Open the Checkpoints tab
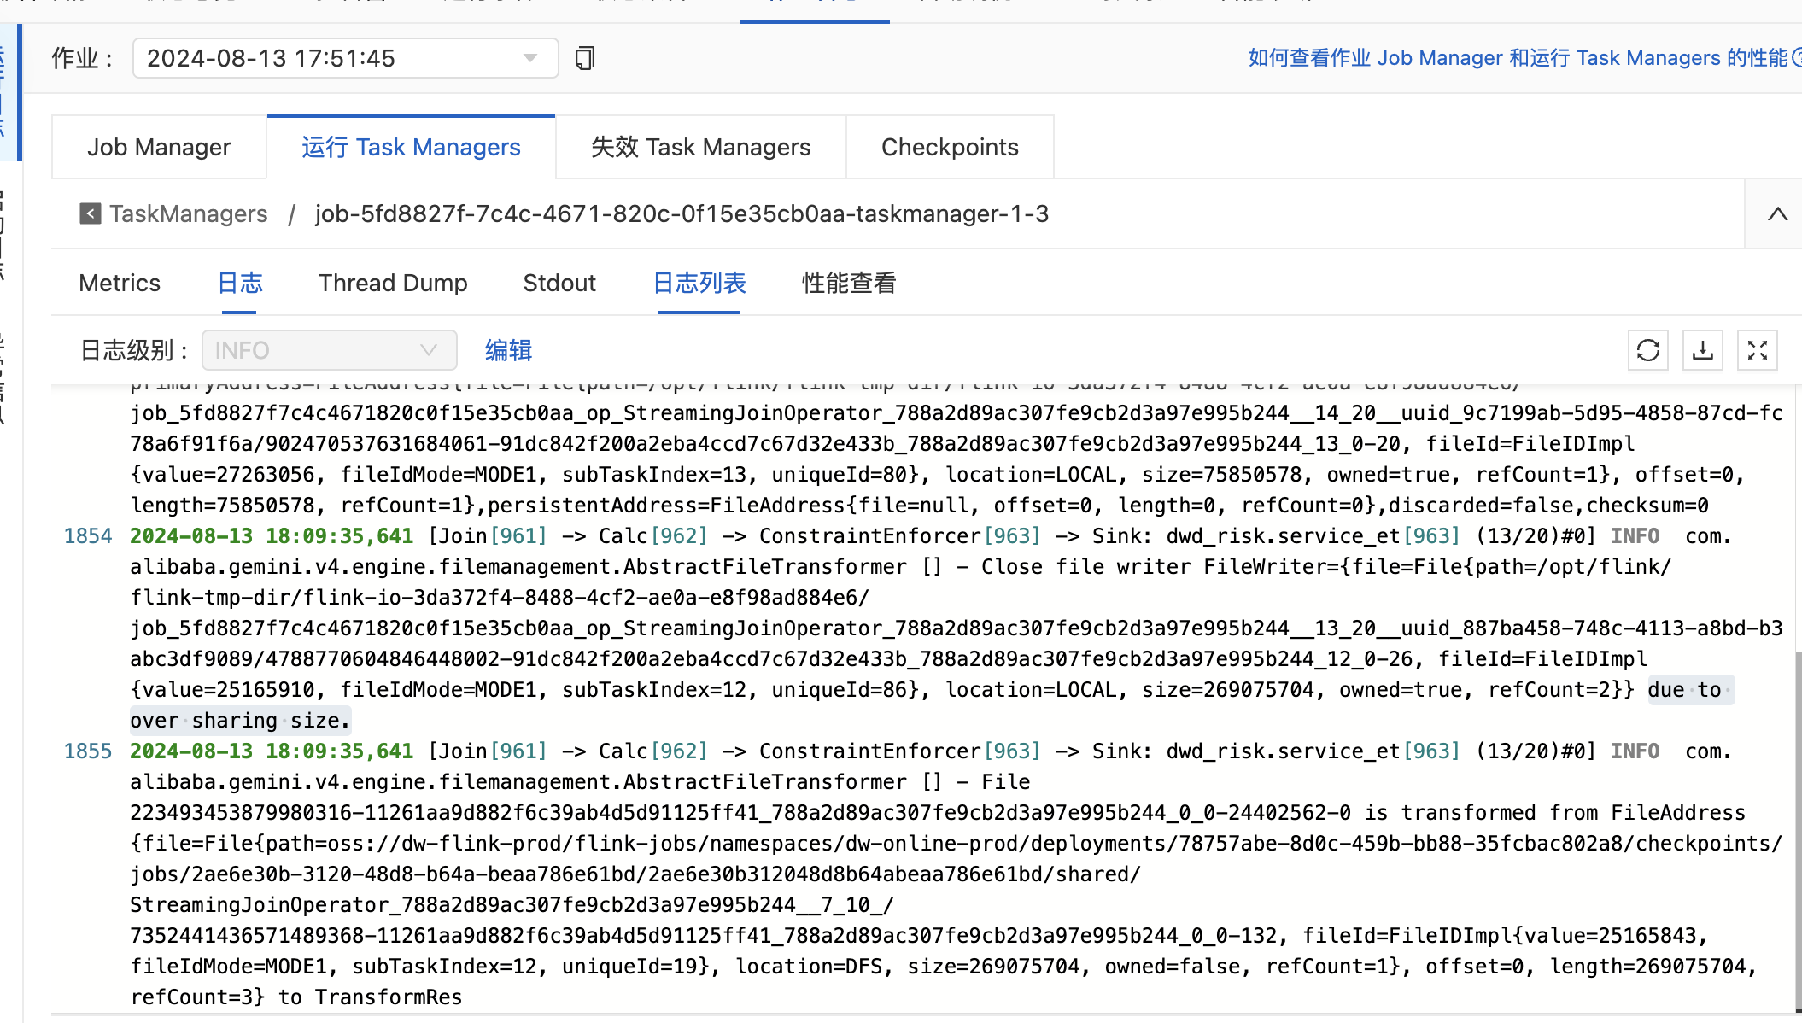The image size is (1802, 1023). [949, 147]
